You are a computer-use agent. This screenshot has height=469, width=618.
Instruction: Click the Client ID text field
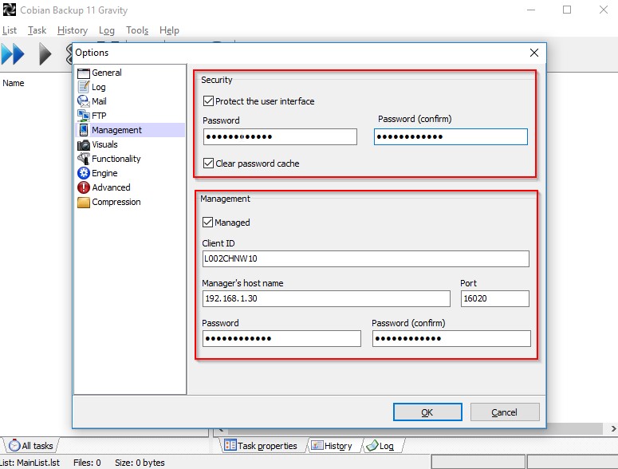point(366,258)
